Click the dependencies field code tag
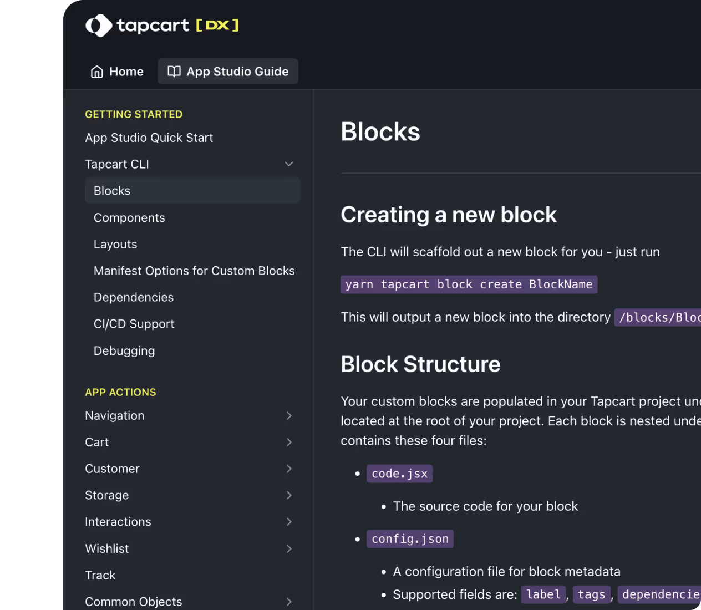Viewport: 701px width, 610px height. point(659,594)
